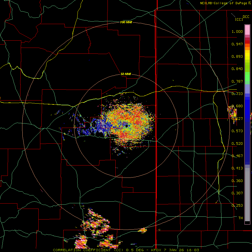The image size is (252, 252).
Task: Click the bottom caption reading CORRELATION COEFFICIENT (CC)
Action: click(88, 250)
